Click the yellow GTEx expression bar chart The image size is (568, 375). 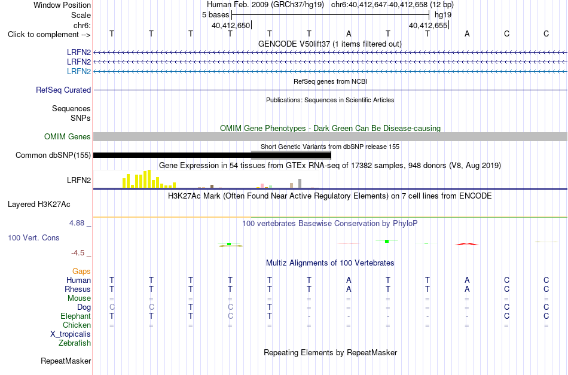point(149,179)
